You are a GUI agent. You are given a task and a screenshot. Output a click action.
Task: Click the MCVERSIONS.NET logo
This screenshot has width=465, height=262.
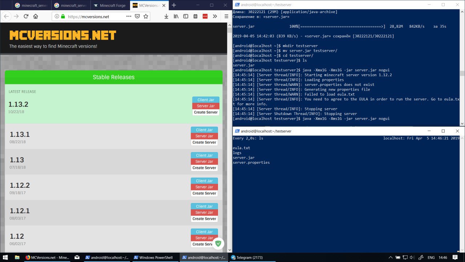[63, 35]
